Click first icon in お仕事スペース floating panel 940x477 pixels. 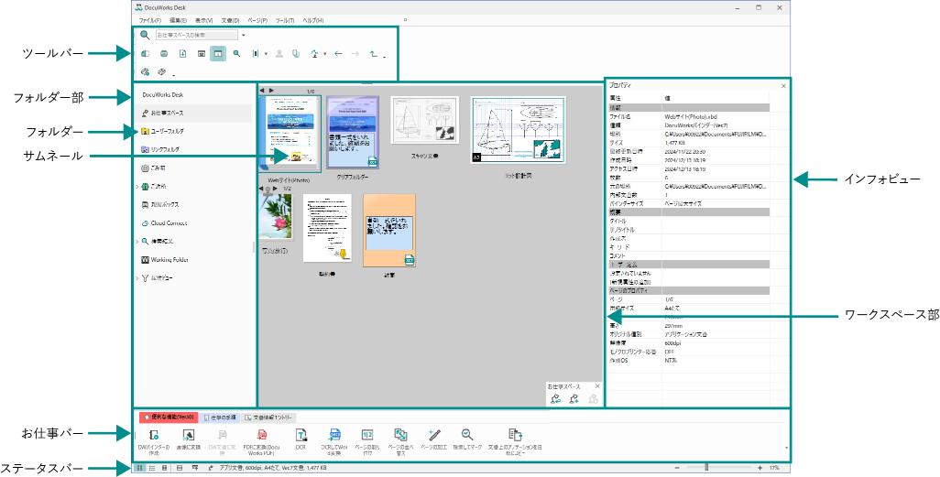[554, 399]
